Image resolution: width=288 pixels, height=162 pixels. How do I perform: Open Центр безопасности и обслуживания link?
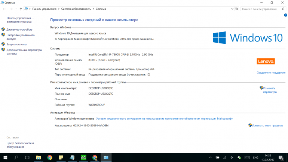click(x=20, y=145)
